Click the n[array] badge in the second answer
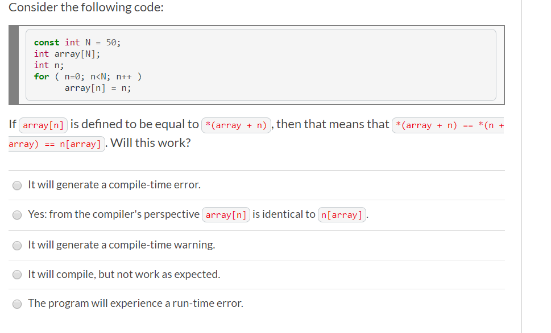The height and width of the screenshot is (333, 551). click(342, 214)
